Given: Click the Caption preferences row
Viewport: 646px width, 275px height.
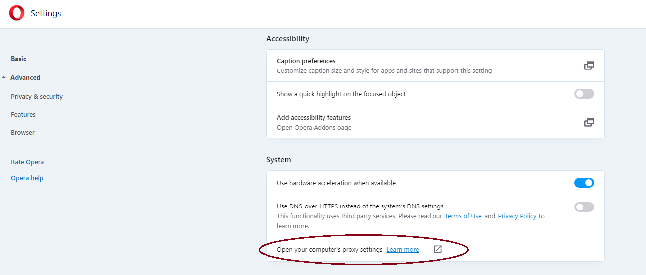Looking at the screenshot, I should click(x=435, y=66).
